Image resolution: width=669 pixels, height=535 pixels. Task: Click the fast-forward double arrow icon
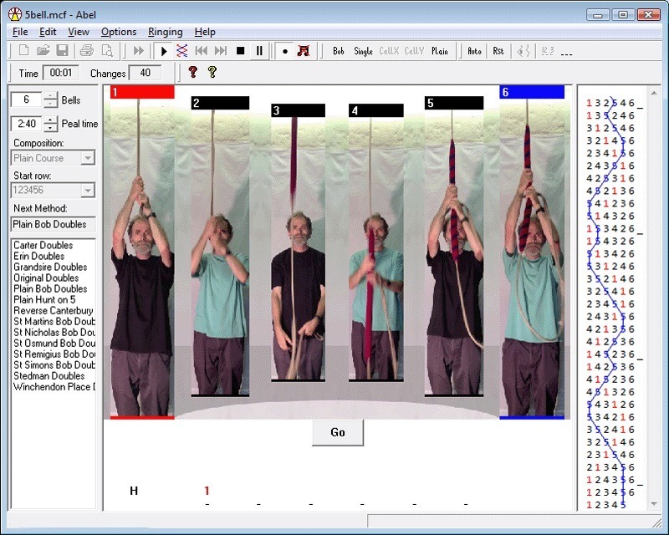point(138,51)
